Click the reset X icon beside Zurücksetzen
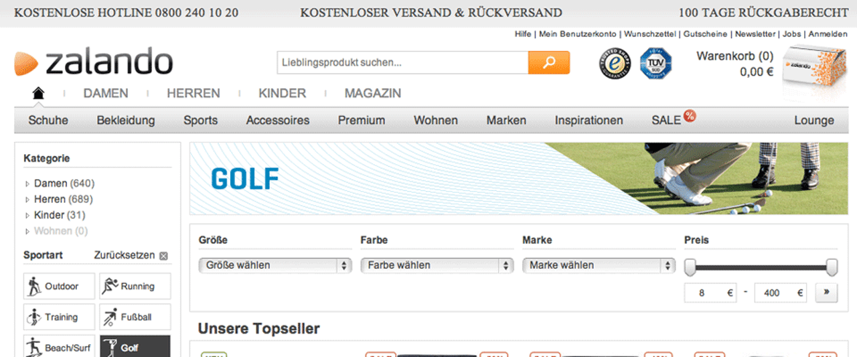 163,256
